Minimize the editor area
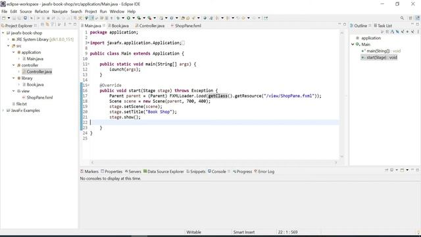Screen dimensions: 421x237 click(x=339, y=24)
